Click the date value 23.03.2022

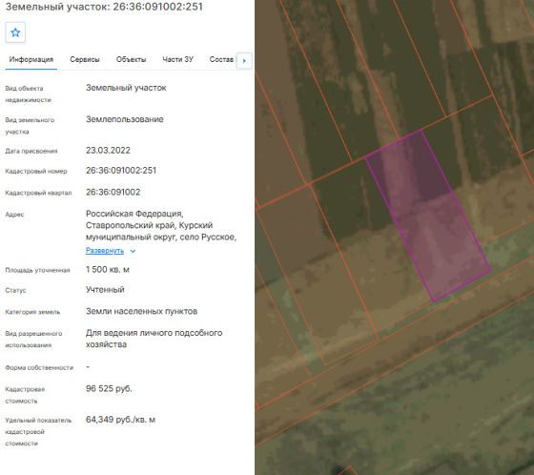108,151
